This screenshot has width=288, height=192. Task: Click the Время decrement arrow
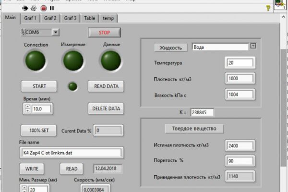click(27, 110)
